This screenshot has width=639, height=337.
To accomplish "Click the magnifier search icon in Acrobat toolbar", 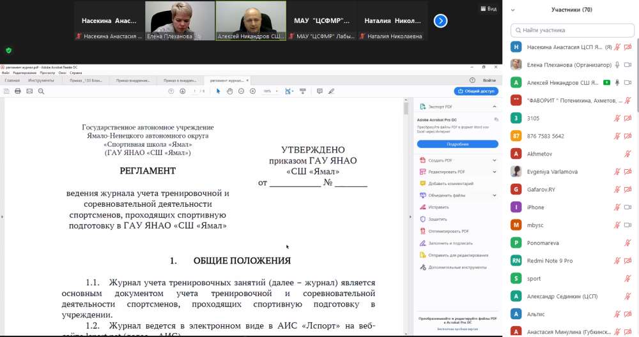I will point(41,91).
